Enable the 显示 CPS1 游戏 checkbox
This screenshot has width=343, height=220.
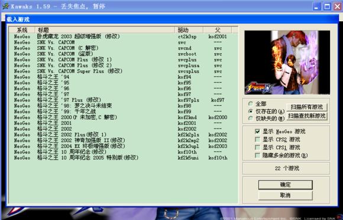point(257,147)
